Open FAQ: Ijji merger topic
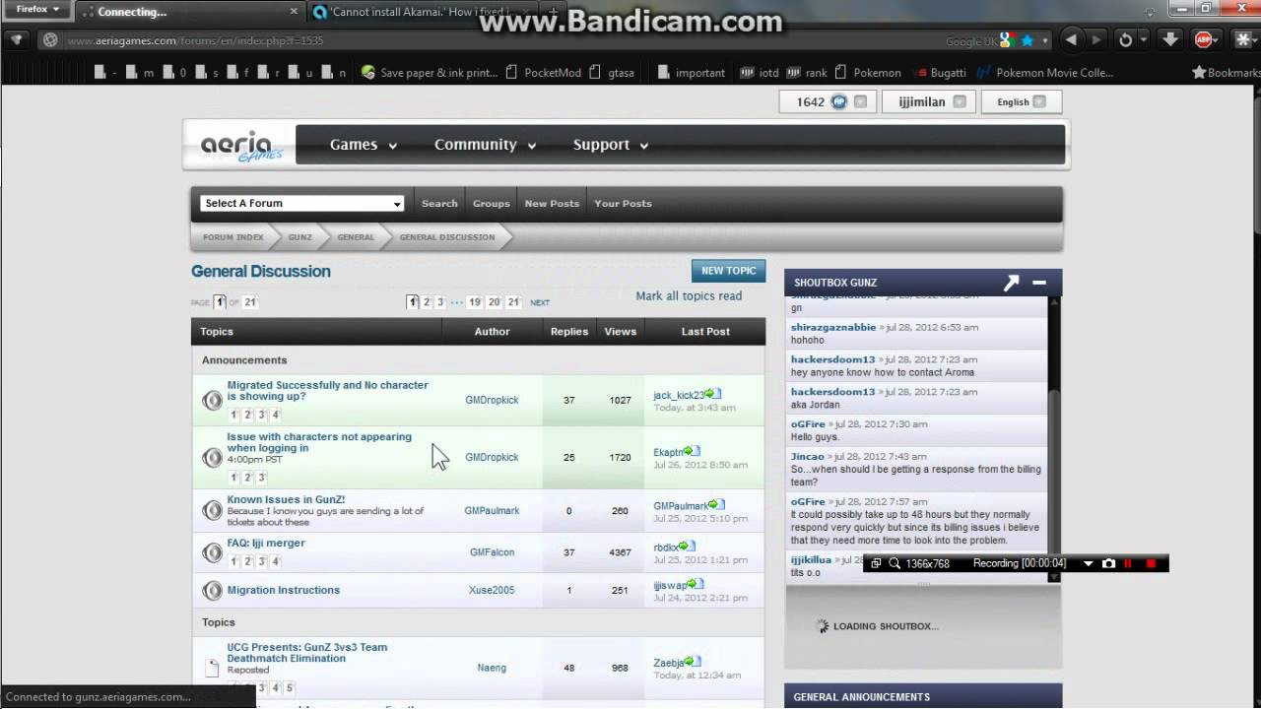Screen dimensions: 1261x709 point(266,543)
